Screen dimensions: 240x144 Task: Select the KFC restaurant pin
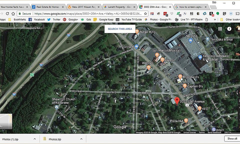click(x=199, y=108)
